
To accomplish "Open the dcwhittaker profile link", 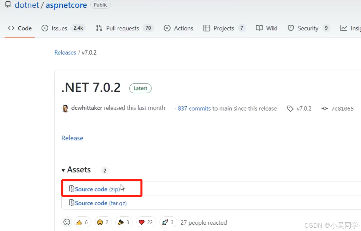I will 86,108.
